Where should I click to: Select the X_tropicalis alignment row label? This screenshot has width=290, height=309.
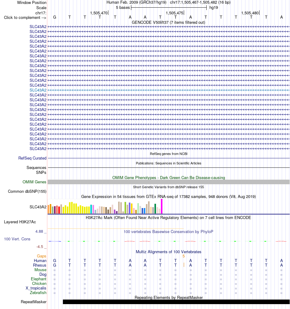click(36, 288)
